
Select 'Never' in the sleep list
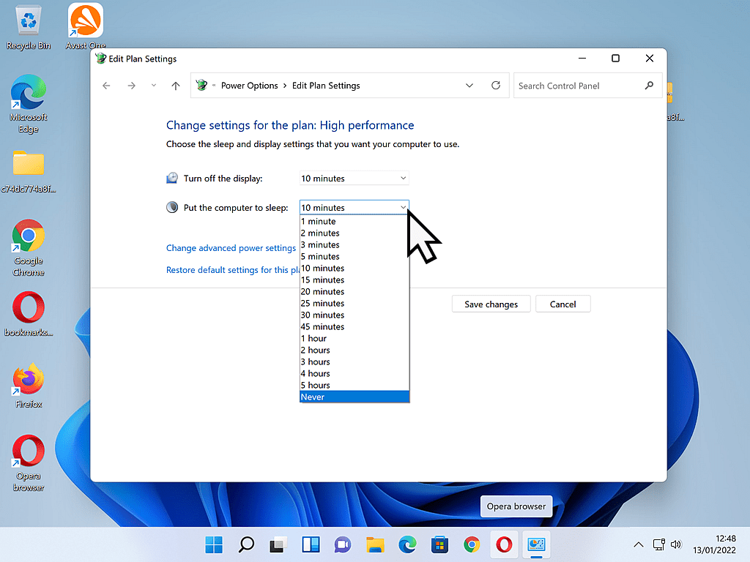click(354, 397)
